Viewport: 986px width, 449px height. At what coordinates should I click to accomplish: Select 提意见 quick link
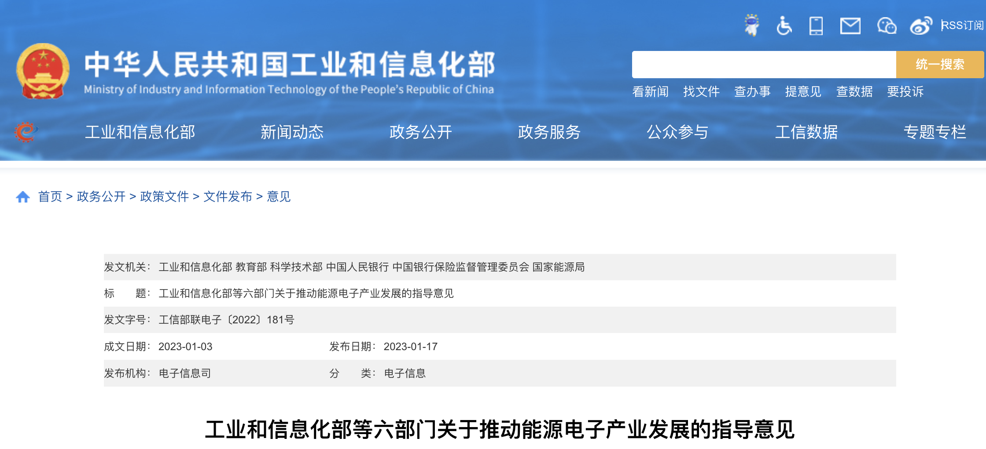803,91
